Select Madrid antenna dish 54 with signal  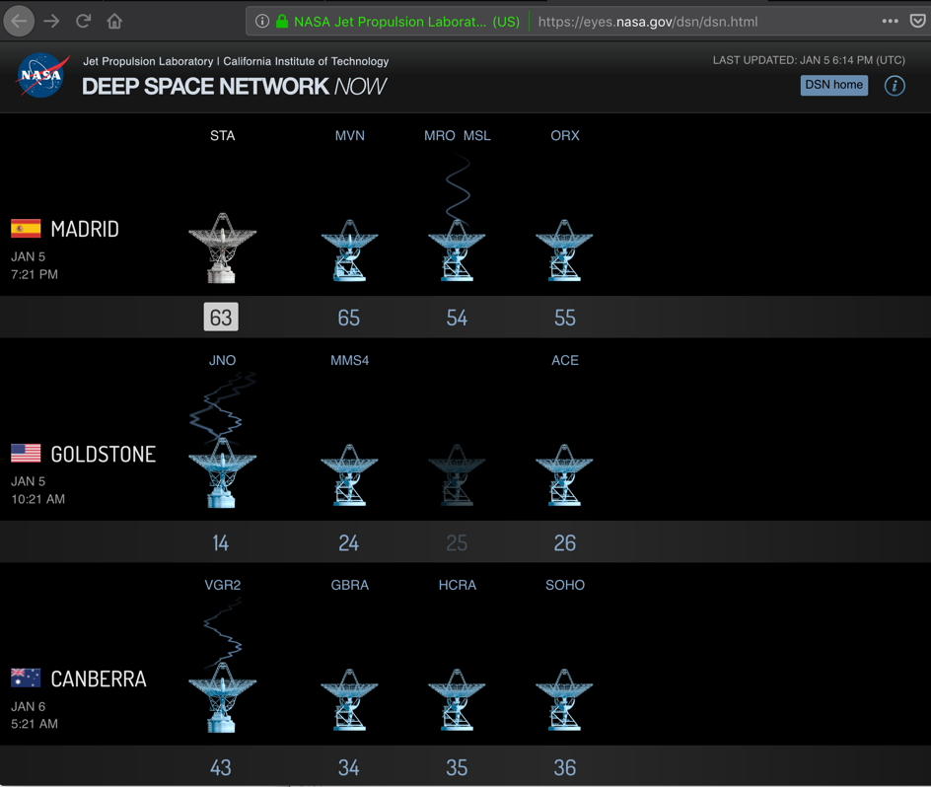(x=457, y=250)
